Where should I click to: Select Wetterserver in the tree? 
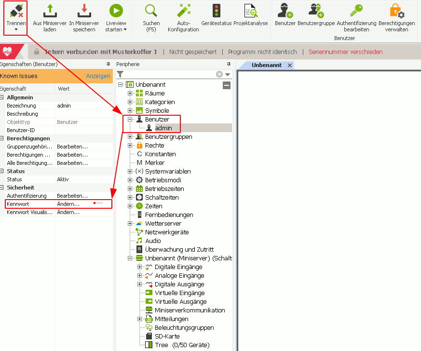pyautogui.click(x=163, y=224)
